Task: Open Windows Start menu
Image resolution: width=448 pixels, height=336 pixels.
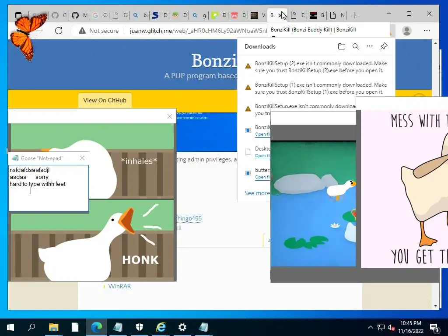Action: pyautogui.click(x=10, y=327)
